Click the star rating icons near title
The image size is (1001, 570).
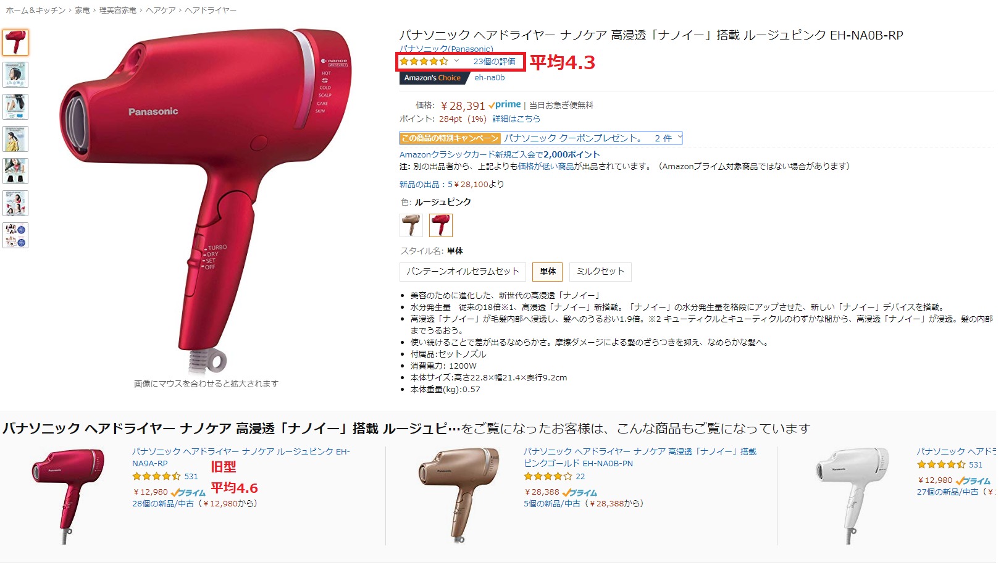point(424,61)
